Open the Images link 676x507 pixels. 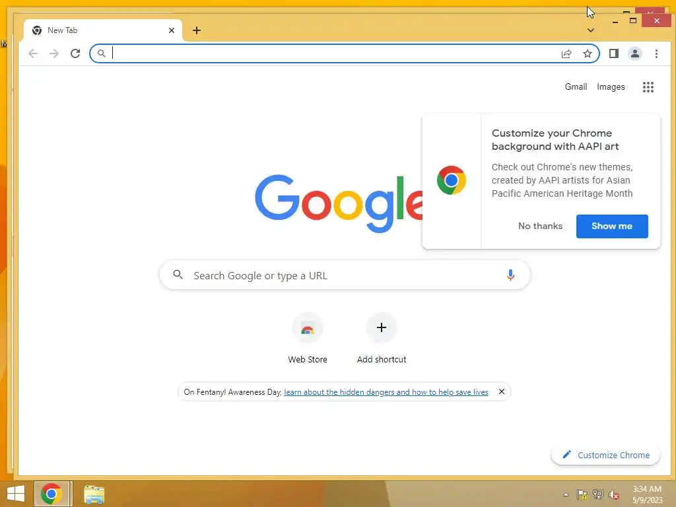[611, 86]
